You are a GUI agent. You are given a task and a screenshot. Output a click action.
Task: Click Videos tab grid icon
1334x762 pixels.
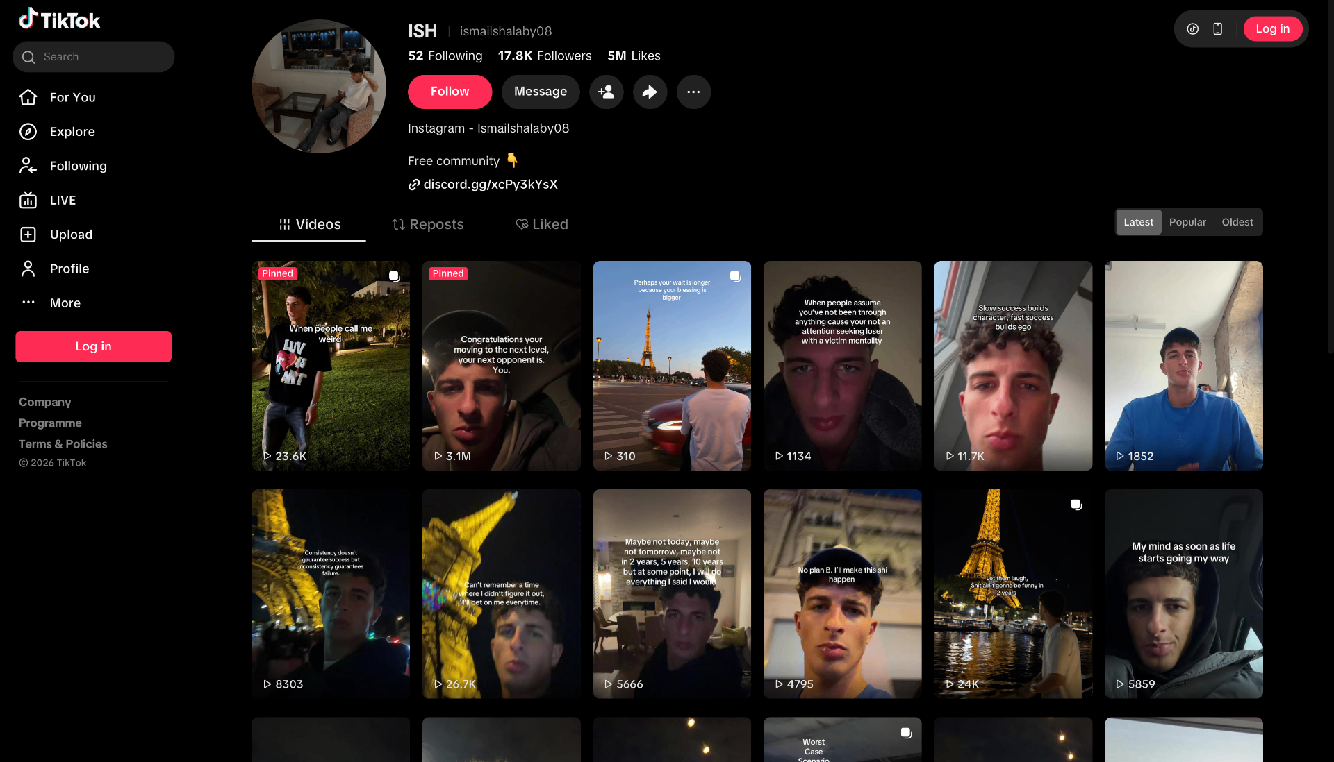click(285, 225)
